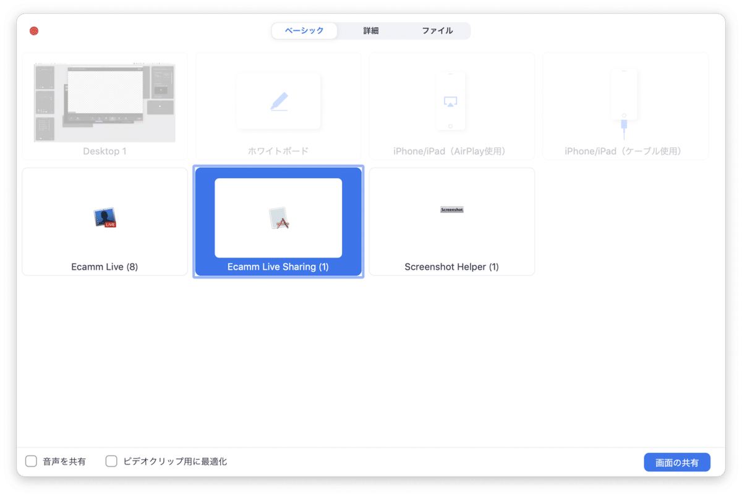Click the Ecamm Live Sharing window preview

pyautogui.click(x=278, y=218)
